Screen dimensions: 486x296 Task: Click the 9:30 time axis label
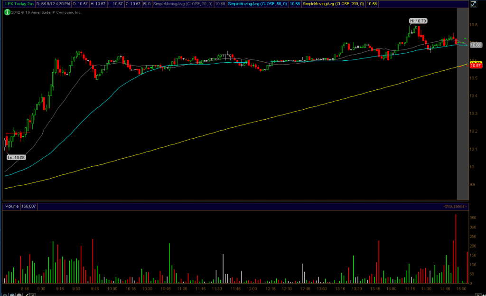[x=76, y=288]
